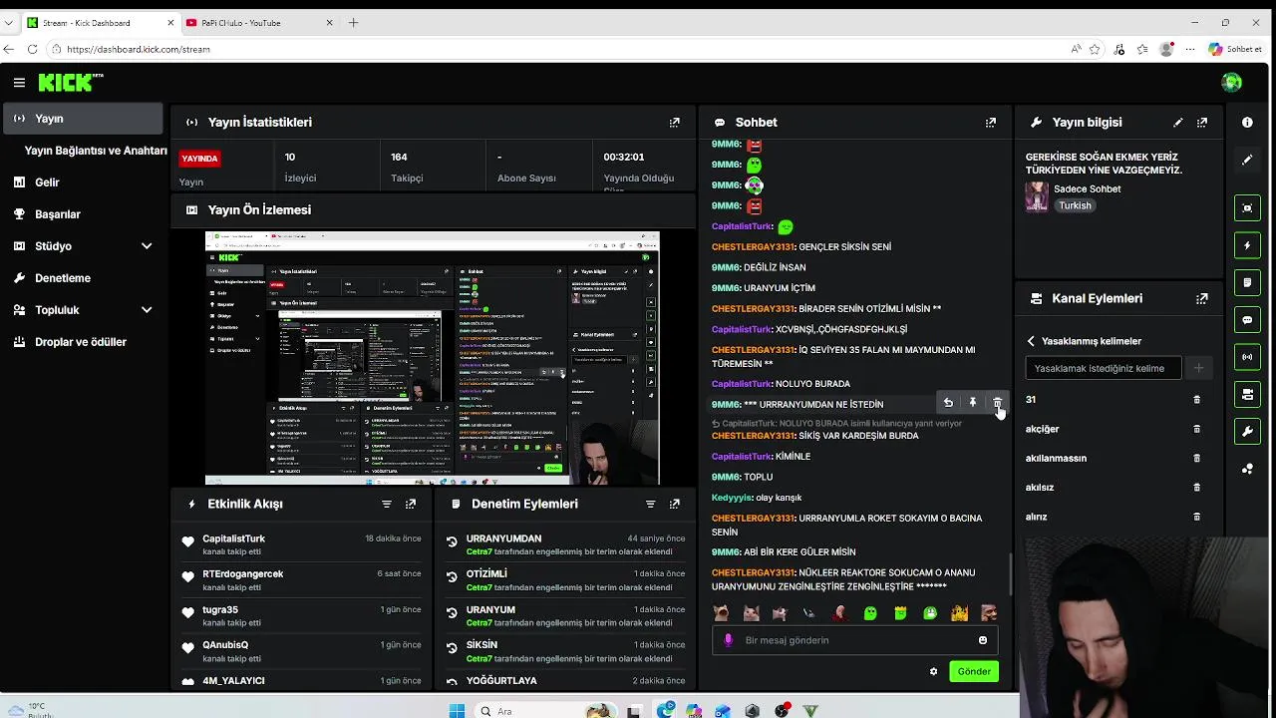Toggle the document panel icon in the right sidebar
1276x718 pixels.
[1247, 283]
